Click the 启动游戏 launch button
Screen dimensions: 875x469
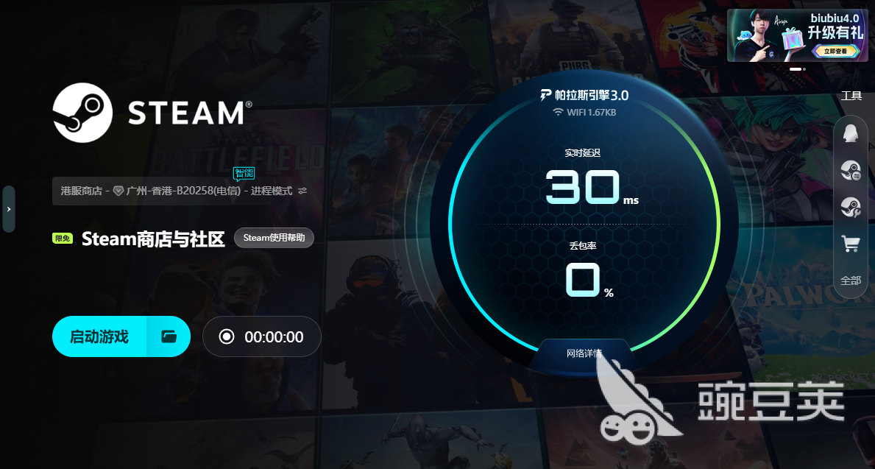(x=99, y=336)
